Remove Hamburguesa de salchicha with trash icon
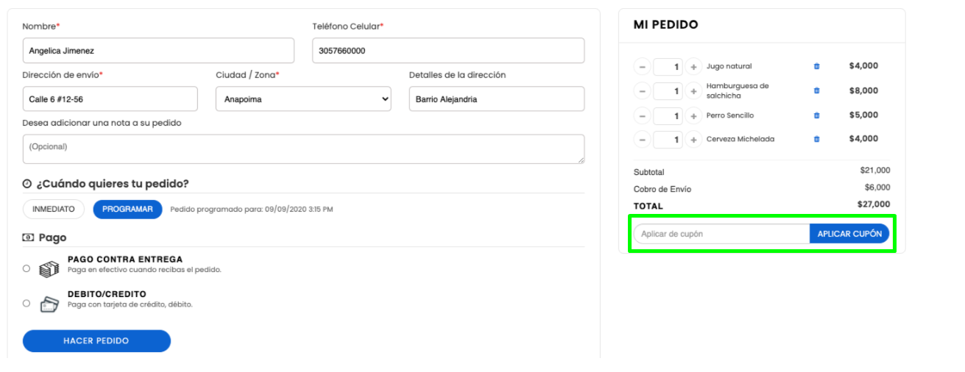965x372 pixels. coord(816,91)
